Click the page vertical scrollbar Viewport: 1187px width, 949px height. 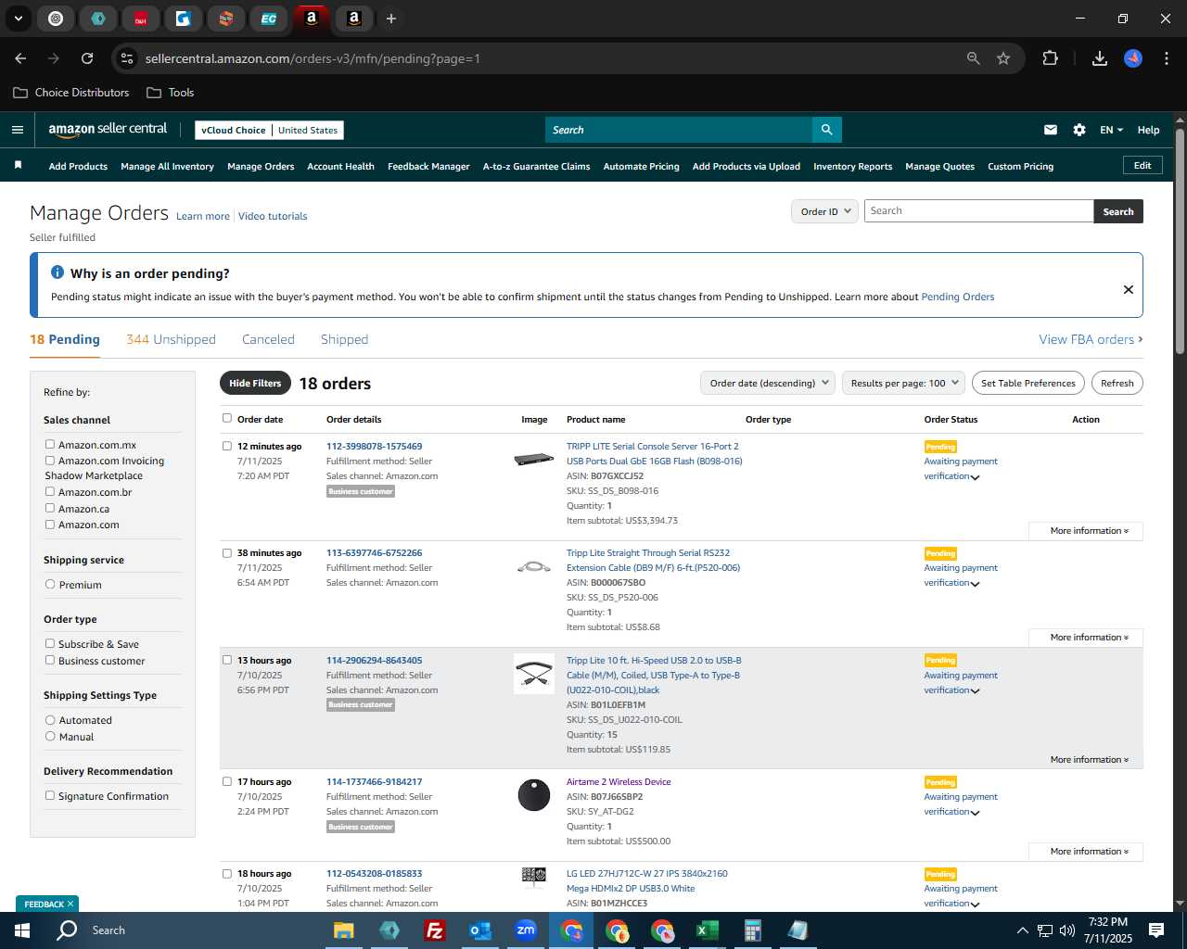[1180, 241]
